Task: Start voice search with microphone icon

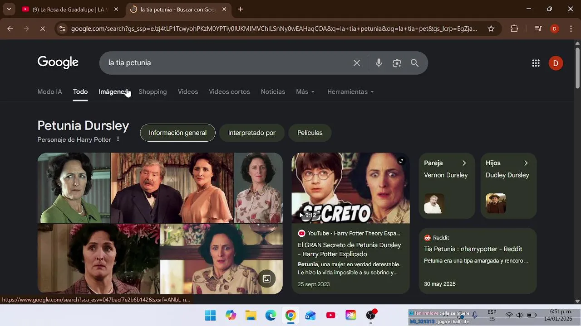Action: click(x=379, y=63)
